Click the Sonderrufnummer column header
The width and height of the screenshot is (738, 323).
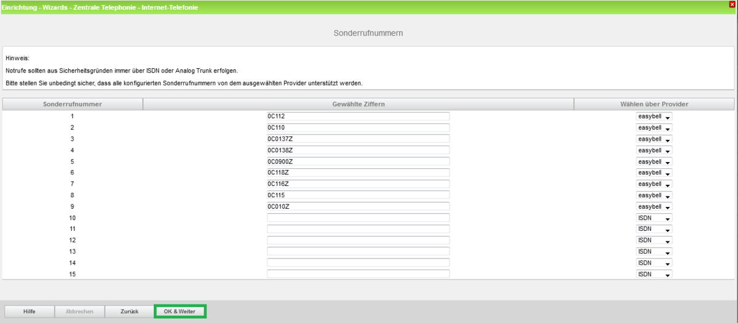pyautogui.click(x=72, y=104)
